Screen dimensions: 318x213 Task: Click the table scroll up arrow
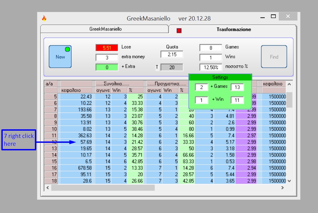(289, 84)
